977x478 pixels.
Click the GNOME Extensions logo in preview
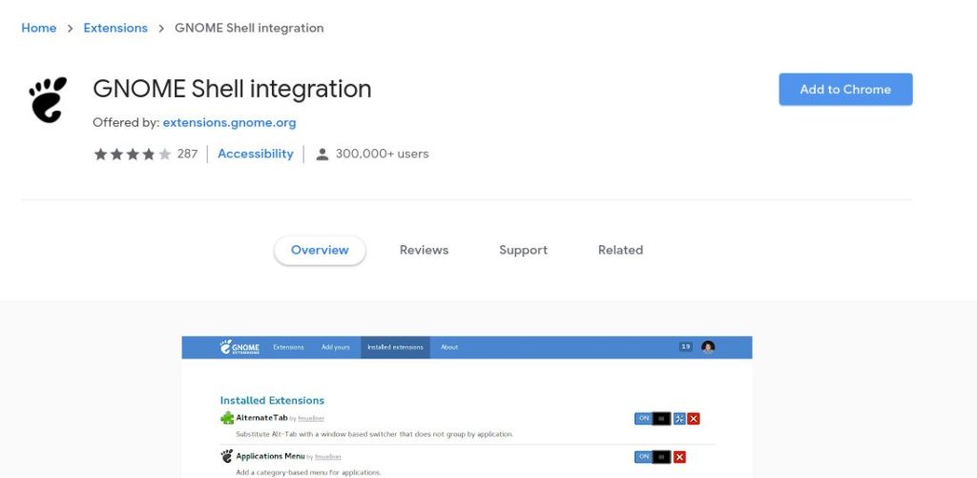pyautogui.click(x=239, y=347)
